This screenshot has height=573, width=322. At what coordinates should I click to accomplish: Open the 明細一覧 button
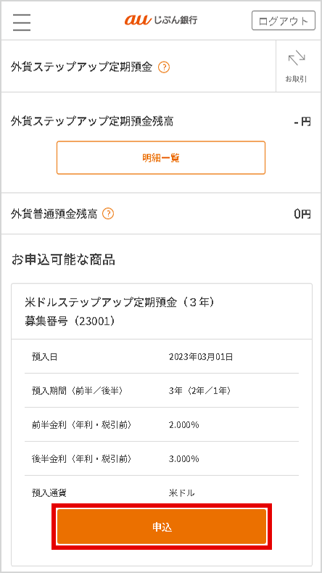[x=161, y=157]
